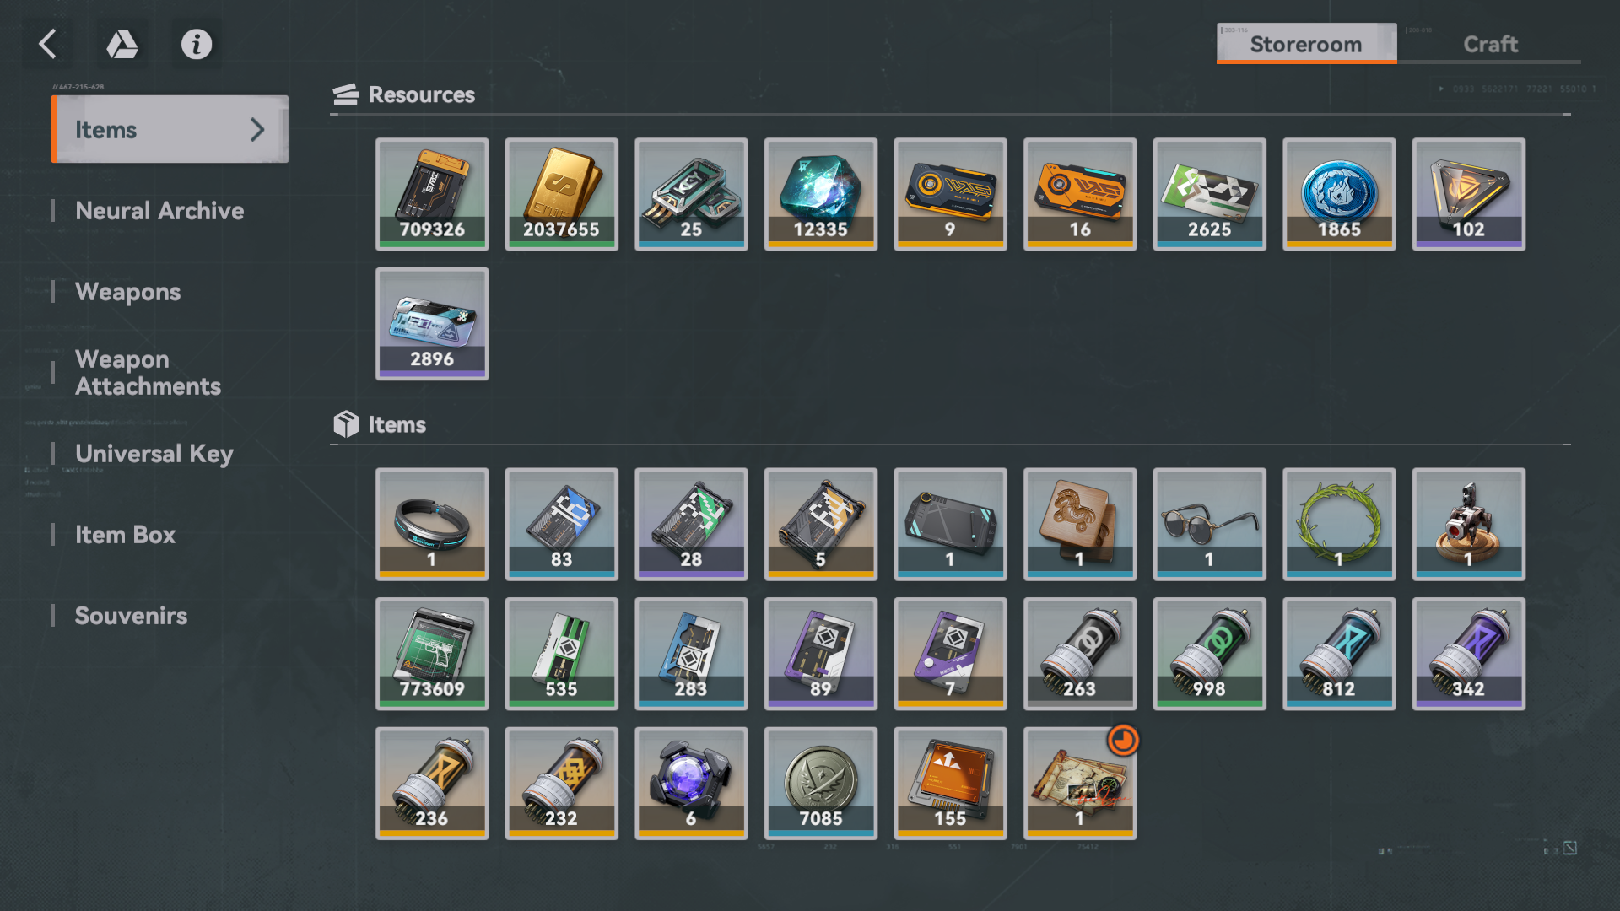Image resolution: width=1620 pixels, height=911 pixels.
Task: Select the silver medal coin 7085
Action: [x=820, y=783]
